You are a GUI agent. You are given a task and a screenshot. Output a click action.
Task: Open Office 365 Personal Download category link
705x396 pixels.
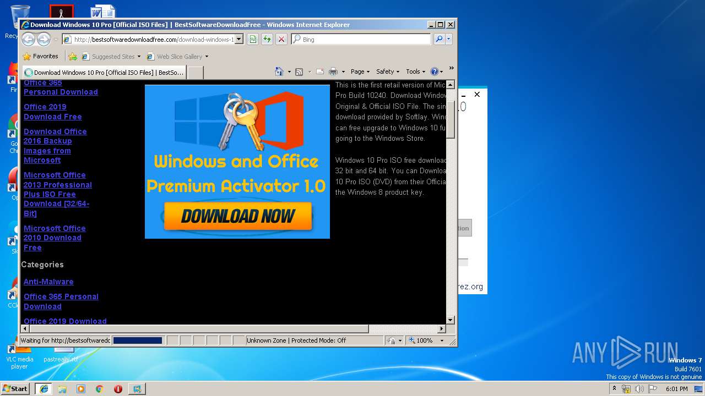[x=61, y=301]
